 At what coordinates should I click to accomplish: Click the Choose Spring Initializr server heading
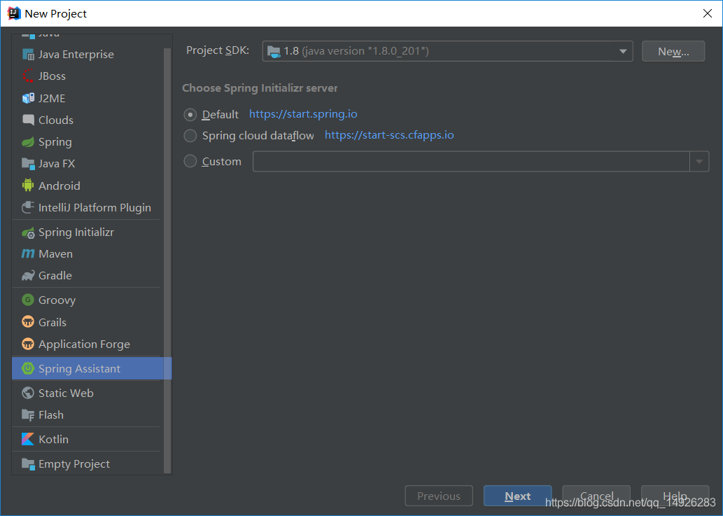260,88
